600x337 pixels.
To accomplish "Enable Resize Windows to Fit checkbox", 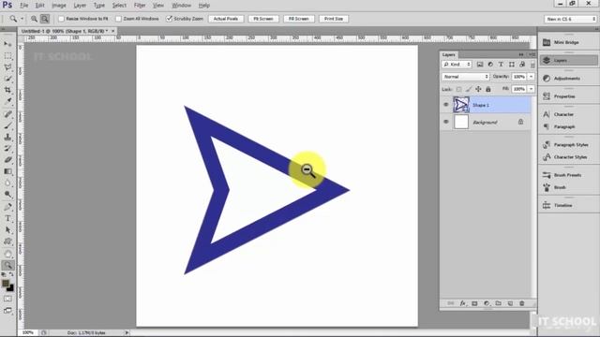I will point(61,19).
